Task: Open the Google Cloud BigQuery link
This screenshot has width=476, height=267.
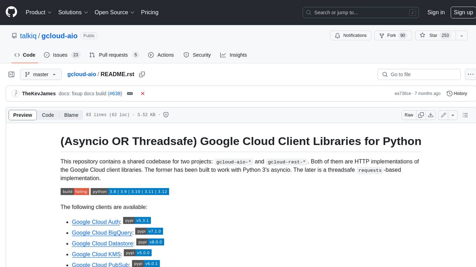Action: pyautogui.click(x=102, y=233)
